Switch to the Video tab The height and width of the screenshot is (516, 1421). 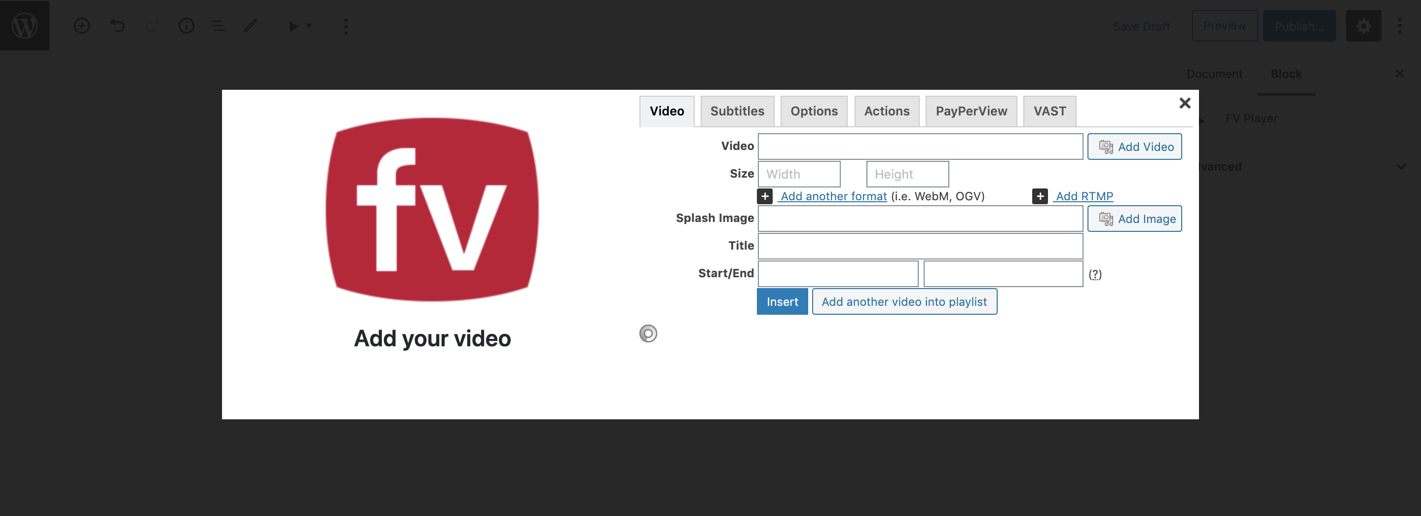tap(667, 111)
